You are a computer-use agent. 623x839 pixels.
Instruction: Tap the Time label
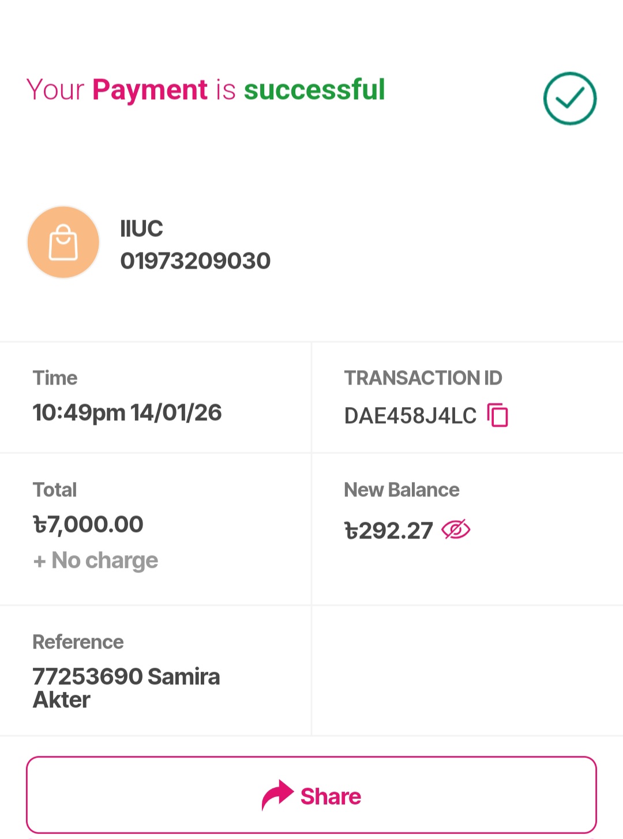tap(55, 378)
